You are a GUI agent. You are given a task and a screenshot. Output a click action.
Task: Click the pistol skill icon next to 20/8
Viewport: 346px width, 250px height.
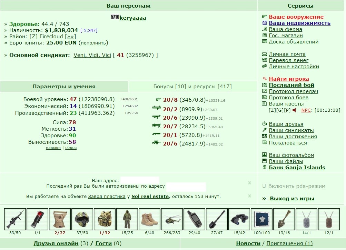click(x=158, y=100)
